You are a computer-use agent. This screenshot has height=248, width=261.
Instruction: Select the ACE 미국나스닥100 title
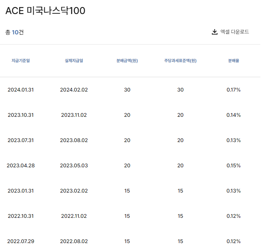coord(45,11)
